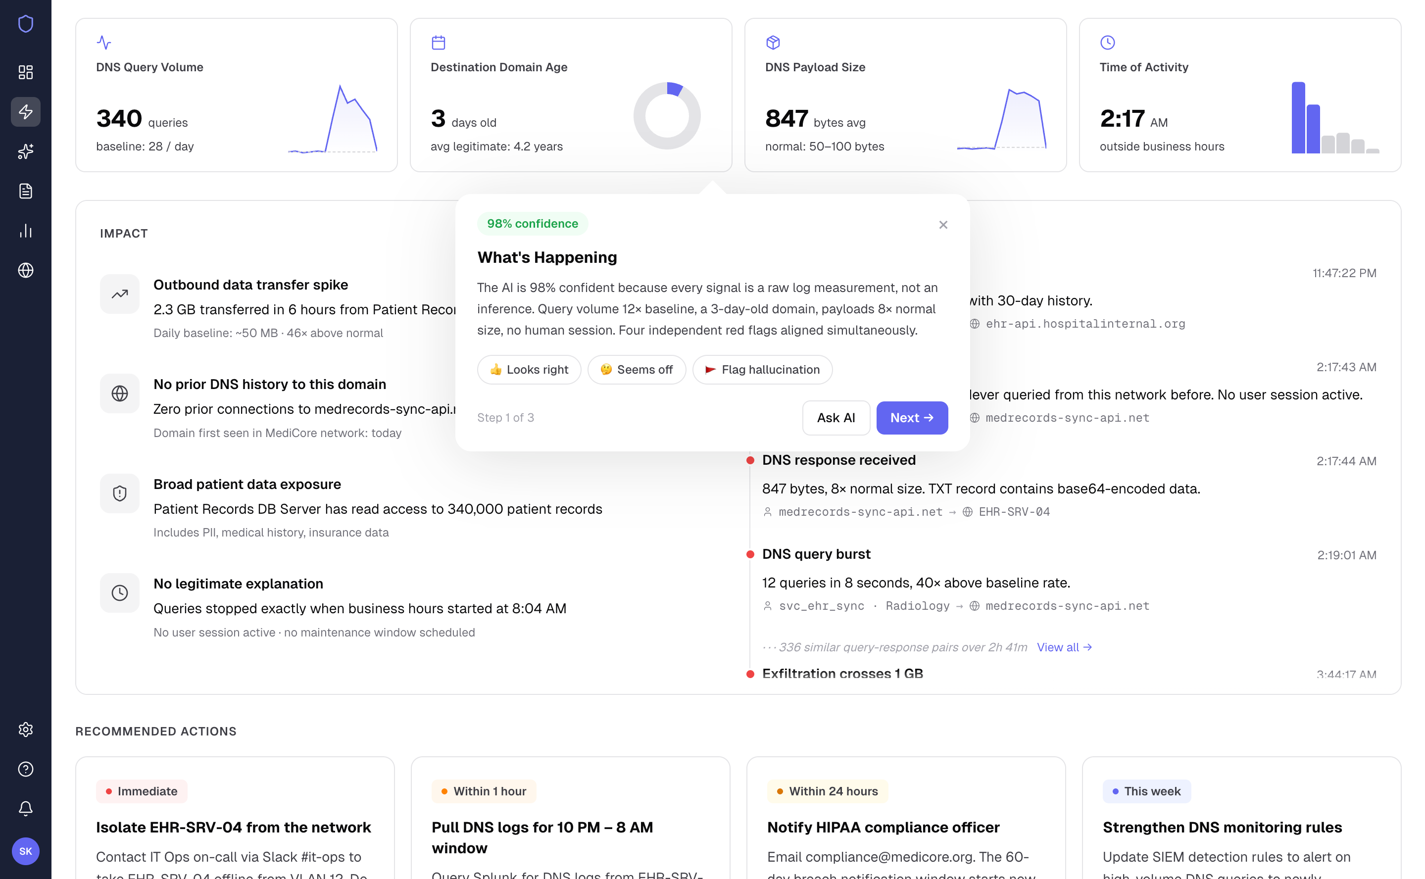This screenshot has width=1425, height=879.
Task: Click the clock icon on the Time of Activity card
Action: tap(1108, 43)
